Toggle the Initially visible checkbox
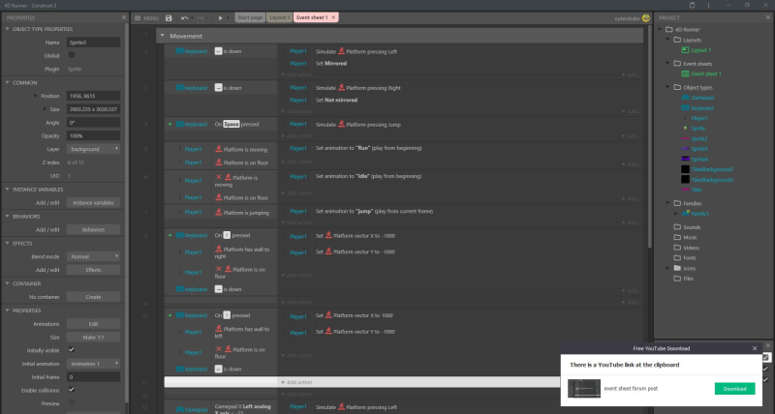 click(x=72, y=350)
